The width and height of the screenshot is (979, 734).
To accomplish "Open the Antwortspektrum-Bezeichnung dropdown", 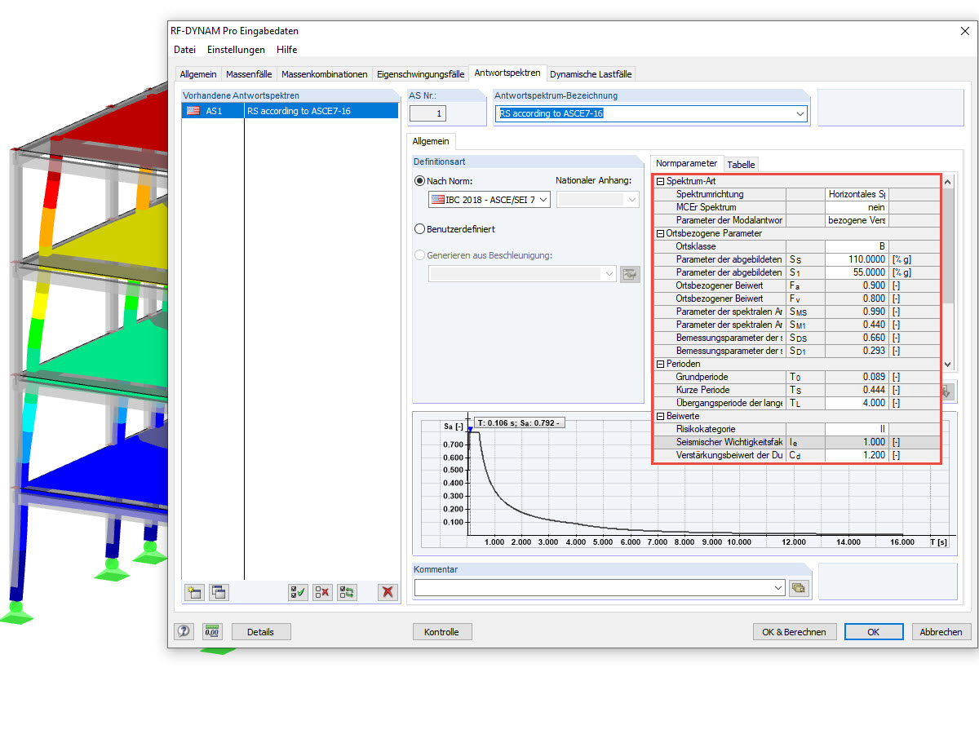I will click(800, 113).
